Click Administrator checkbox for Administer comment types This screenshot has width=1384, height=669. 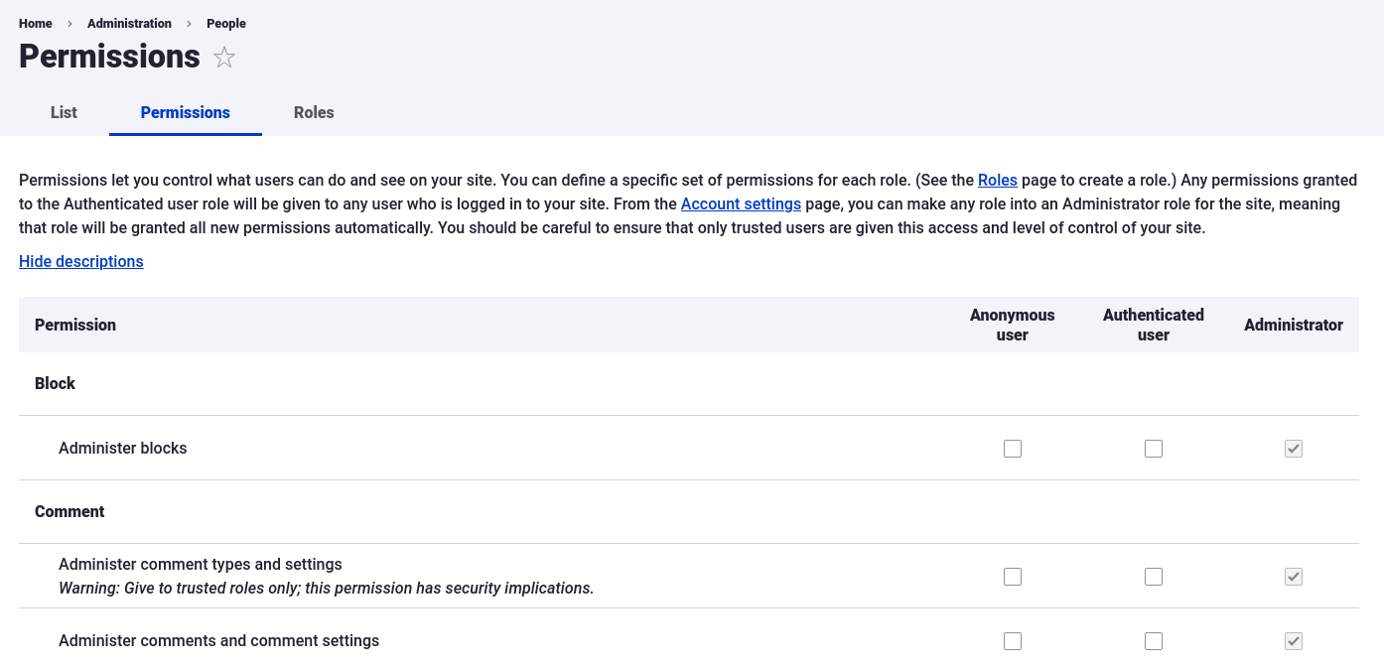click(x=1294, y=577)
